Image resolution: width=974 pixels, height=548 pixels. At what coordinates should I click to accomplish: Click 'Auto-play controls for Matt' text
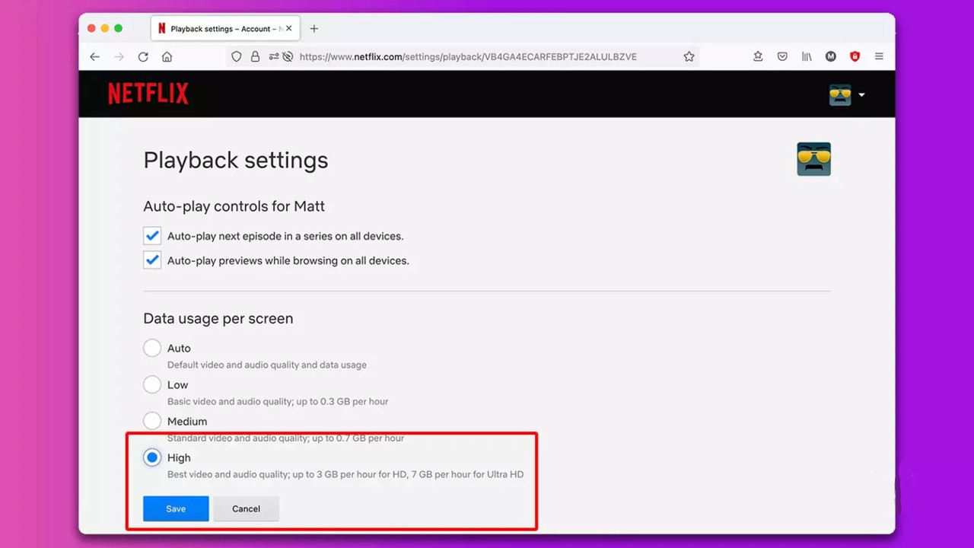234,206
